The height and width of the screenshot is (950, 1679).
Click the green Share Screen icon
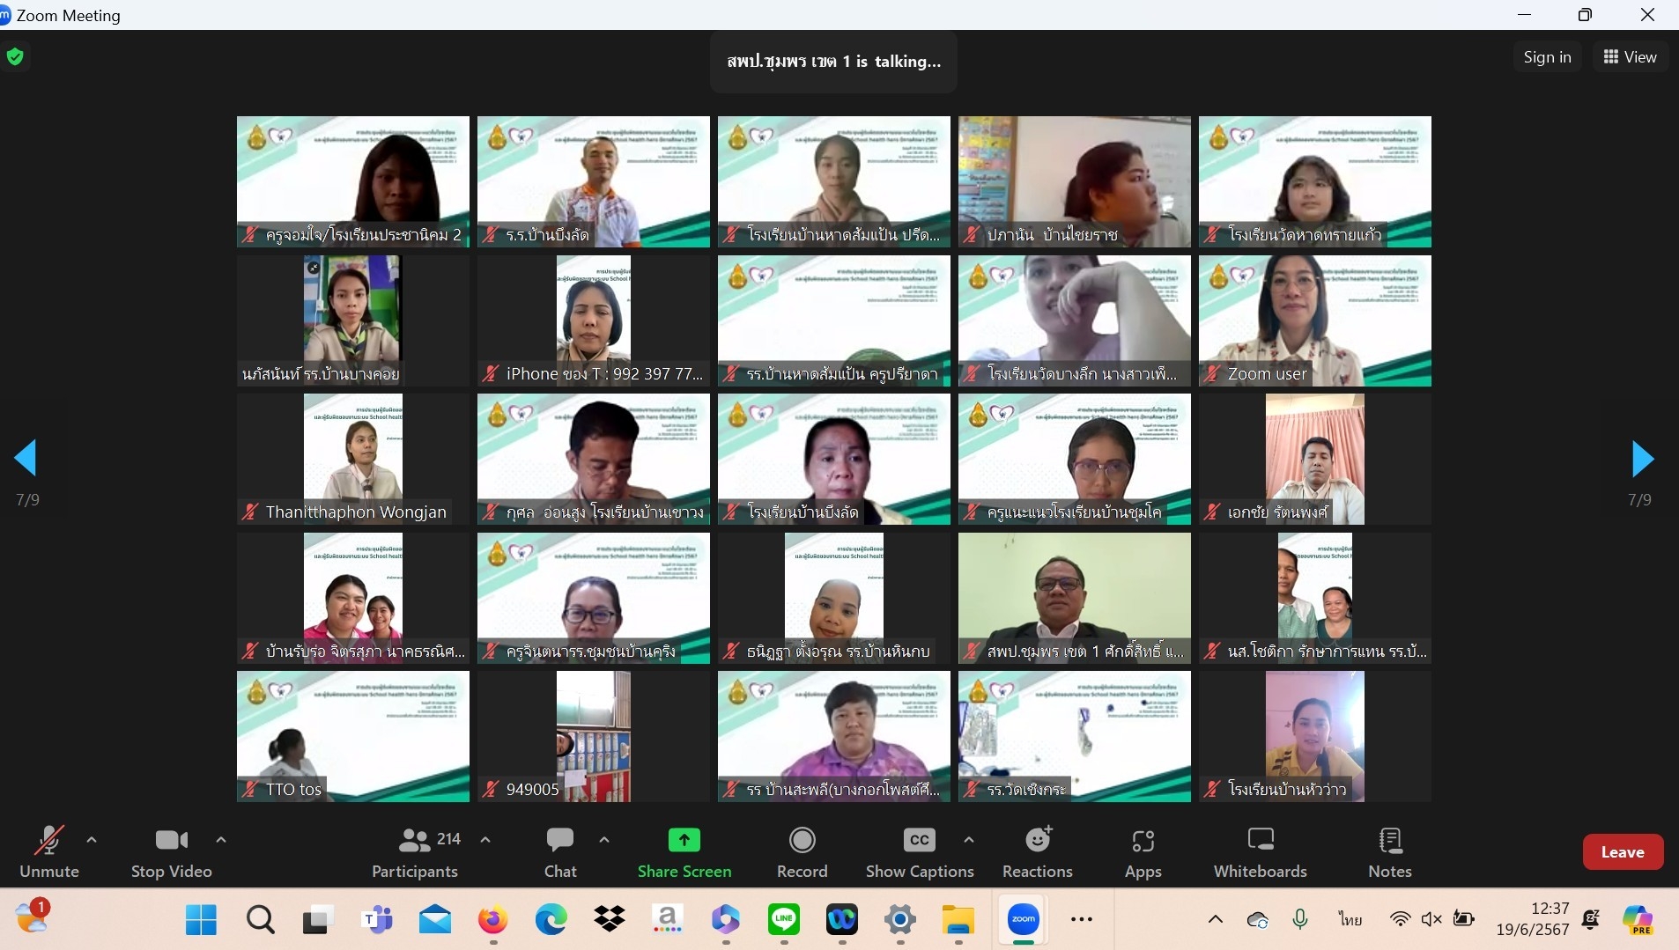pos(684,841)
